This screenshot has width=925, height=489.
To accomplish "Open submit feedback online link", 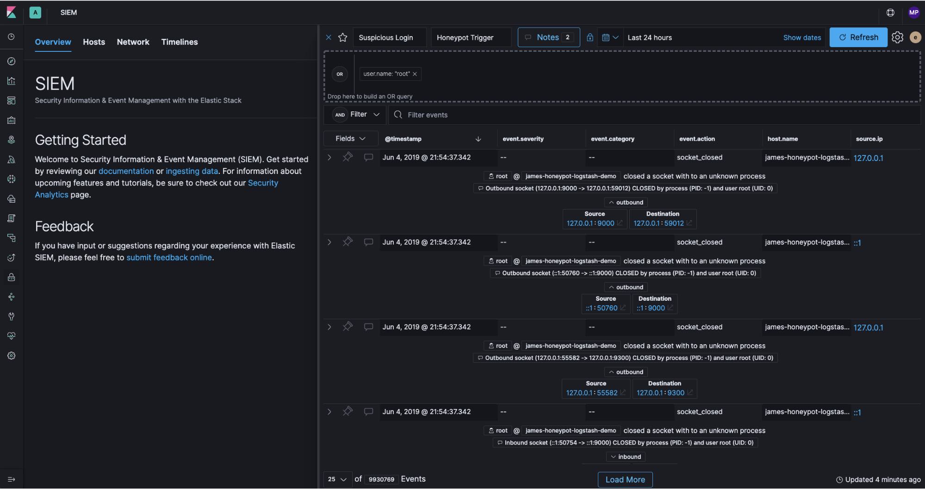I will pyautogui.click(x=169, y=258).
